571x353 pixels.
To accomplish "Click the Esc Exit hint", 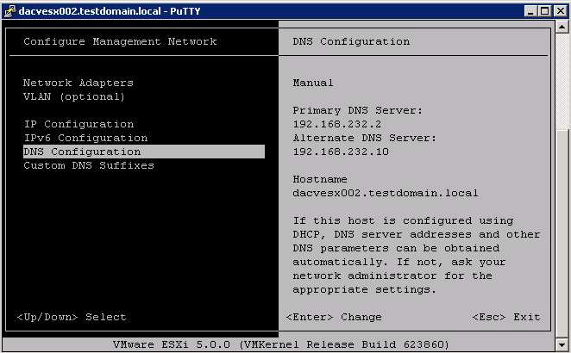I will [506, 317].
